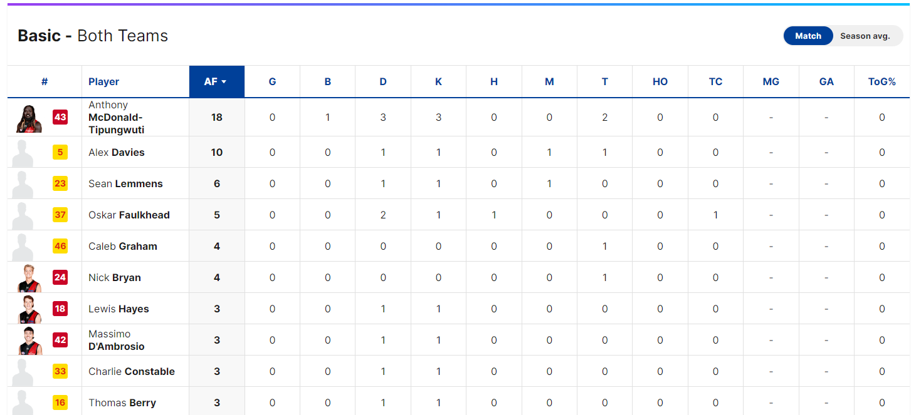Select the red number 42 jersey badge
921x415 pixels.
coord(60,340)
